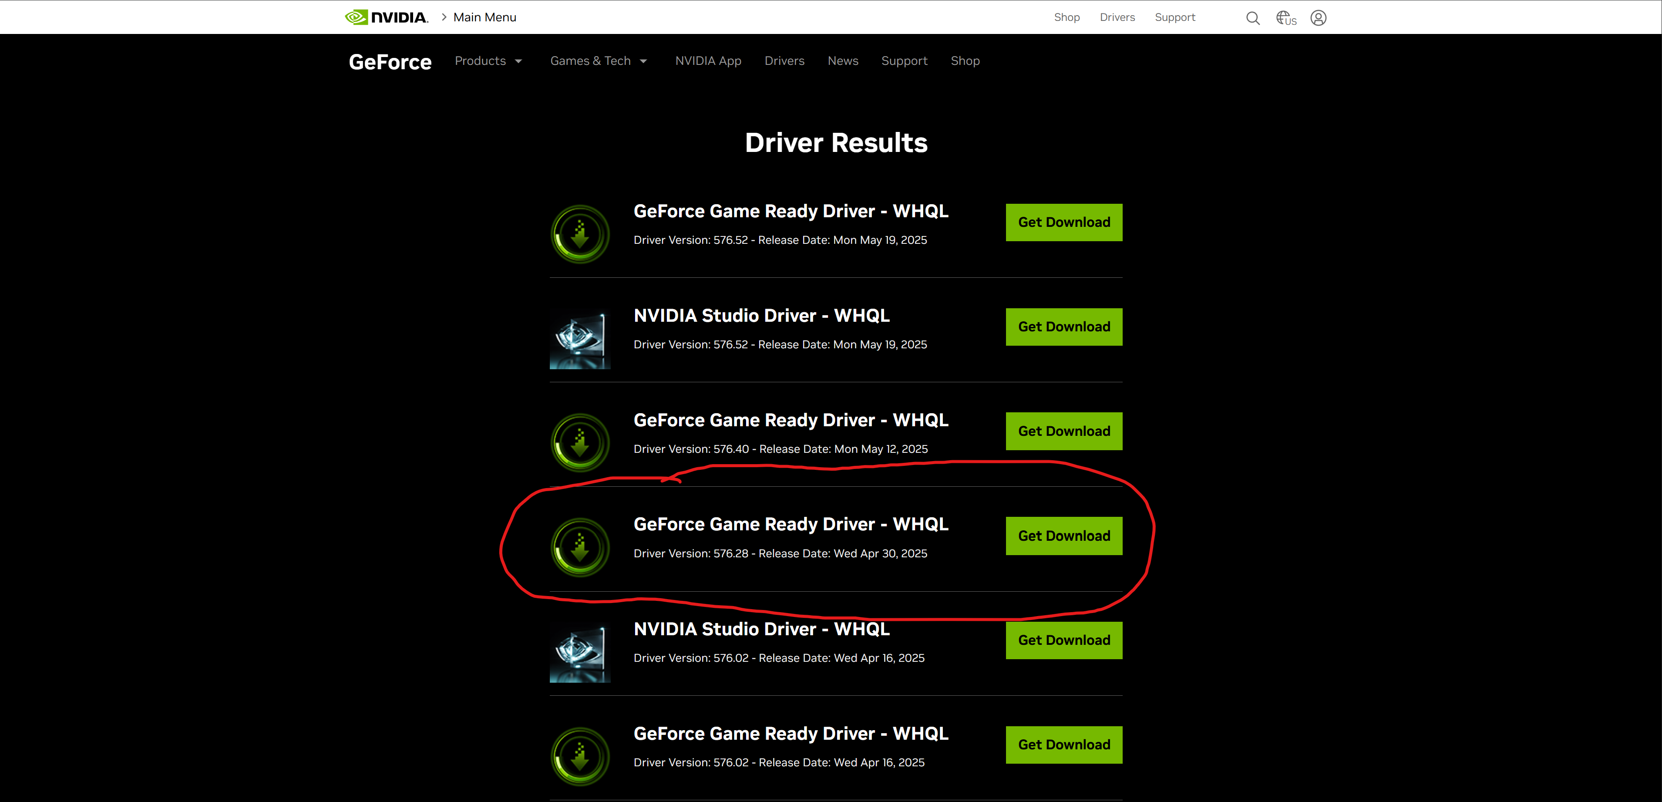Click the NVIDIA logo in header
The image size is (1662, 802).
tap(386, 17)
